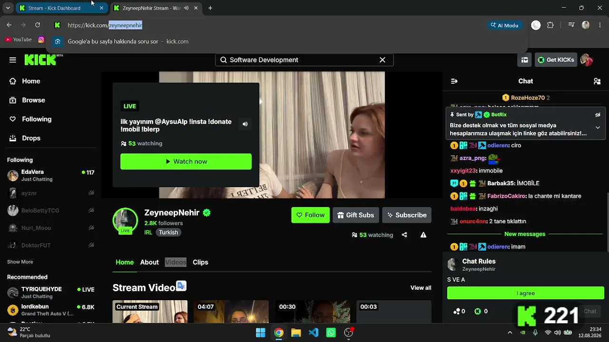Click the Get KICKs button

coord(556,60)
